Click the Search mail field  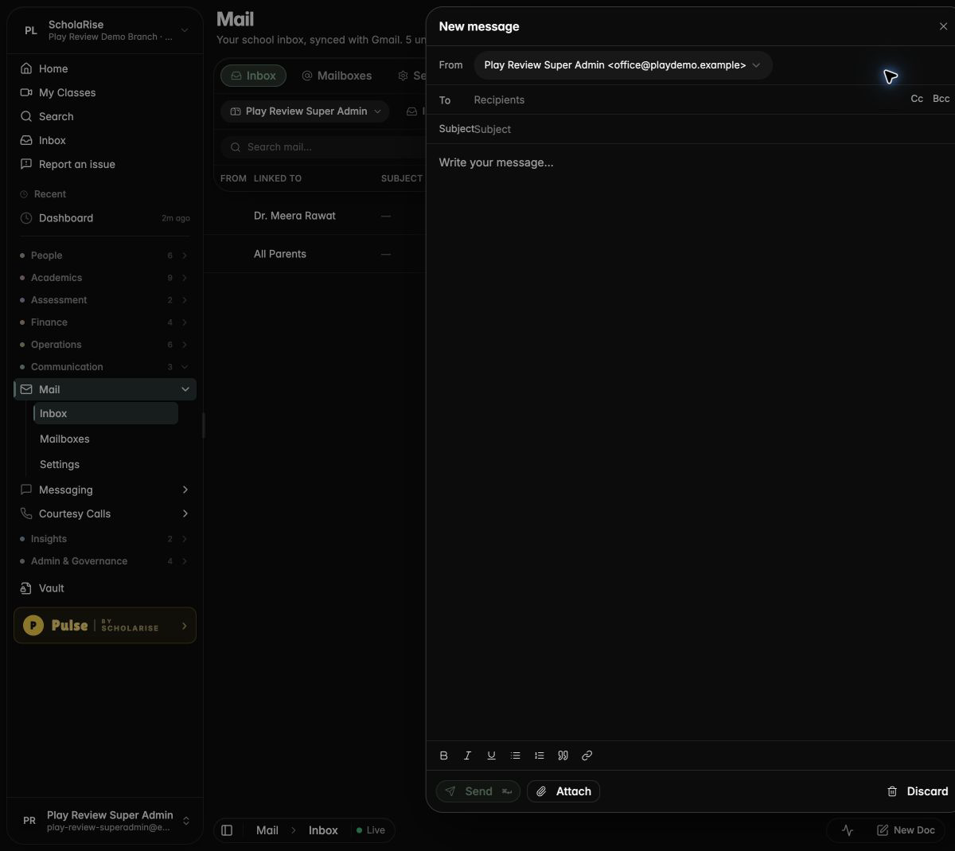[x=323, y=147]
